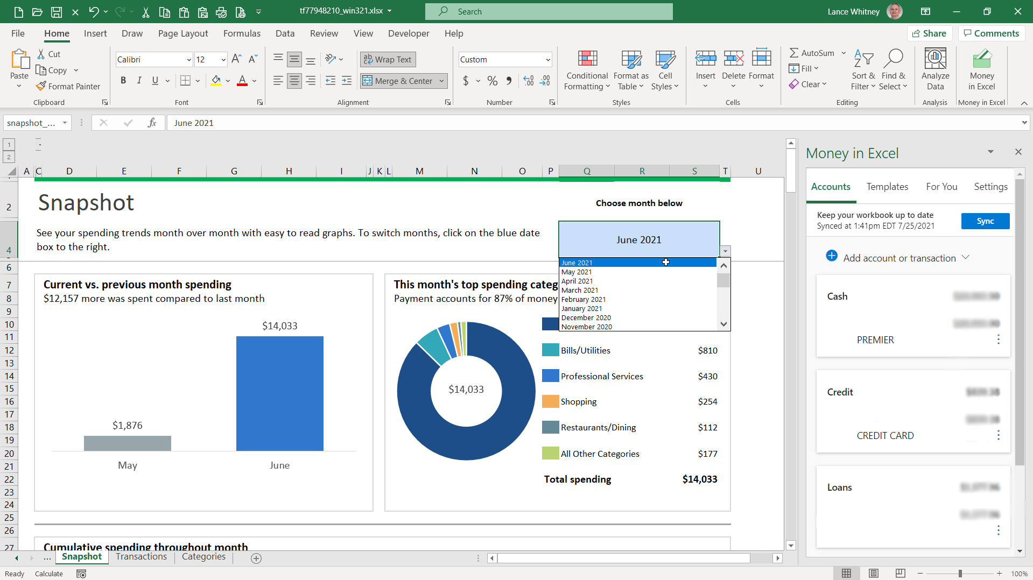This screenshot has width=1033, height=580.
Task: Click the Comments button
Action: 991,33
